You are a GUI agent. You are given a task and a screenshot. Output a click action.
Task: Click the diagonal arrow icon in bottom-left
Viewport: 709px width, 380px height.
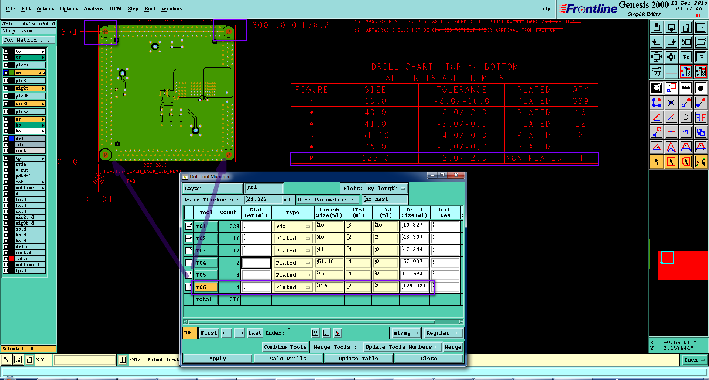6,360
